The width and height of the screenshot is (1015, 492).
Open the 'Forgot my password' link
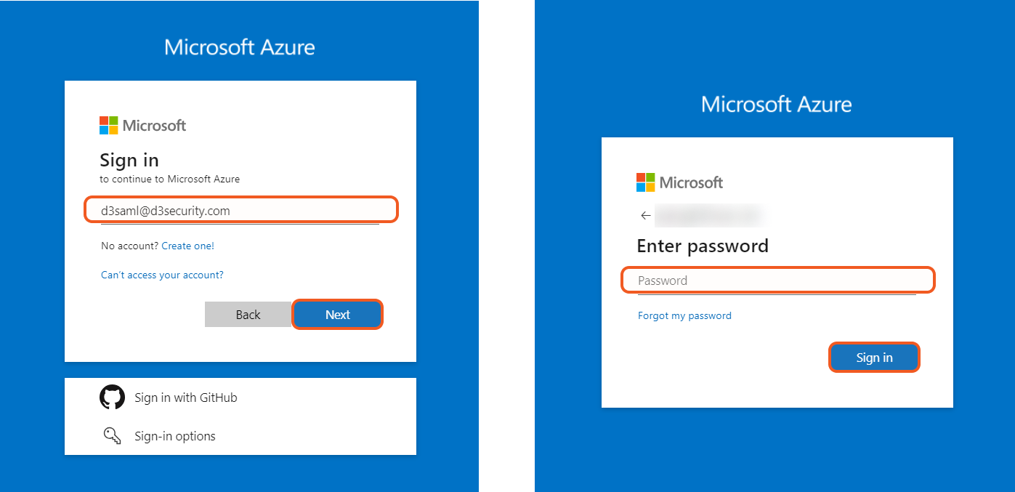pyautogui.click(x=684, y=315)
